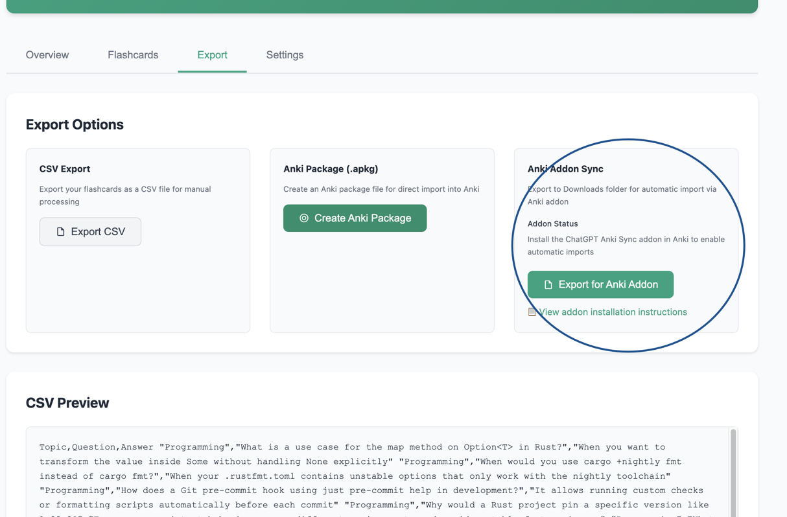Click the CSV Preview heading
Image resolution: width=787 pixels, height=517 pixels.
click(x=67, y=403)
